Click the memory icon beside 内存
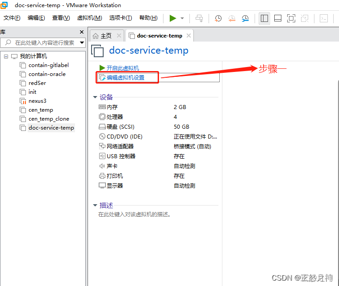The height and width of the screenshot is (286, 339). (x=102, y=107)
